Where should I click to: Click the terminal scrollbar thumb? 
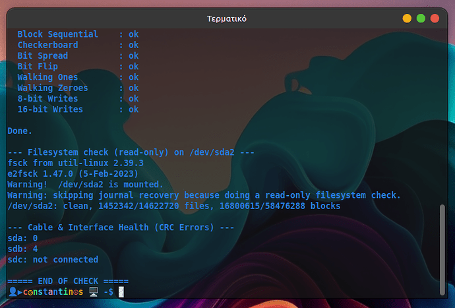click(x=442, y=250)
